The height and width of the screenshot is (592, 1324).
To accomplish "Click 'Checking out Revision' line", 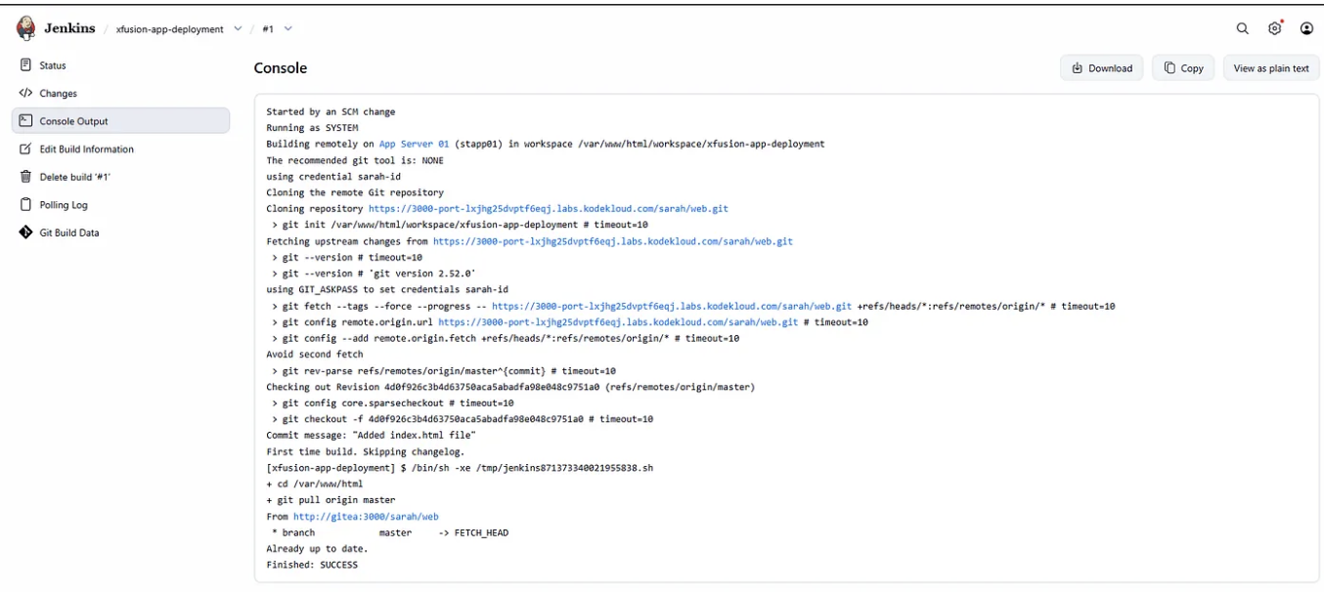I will (510, 387).
